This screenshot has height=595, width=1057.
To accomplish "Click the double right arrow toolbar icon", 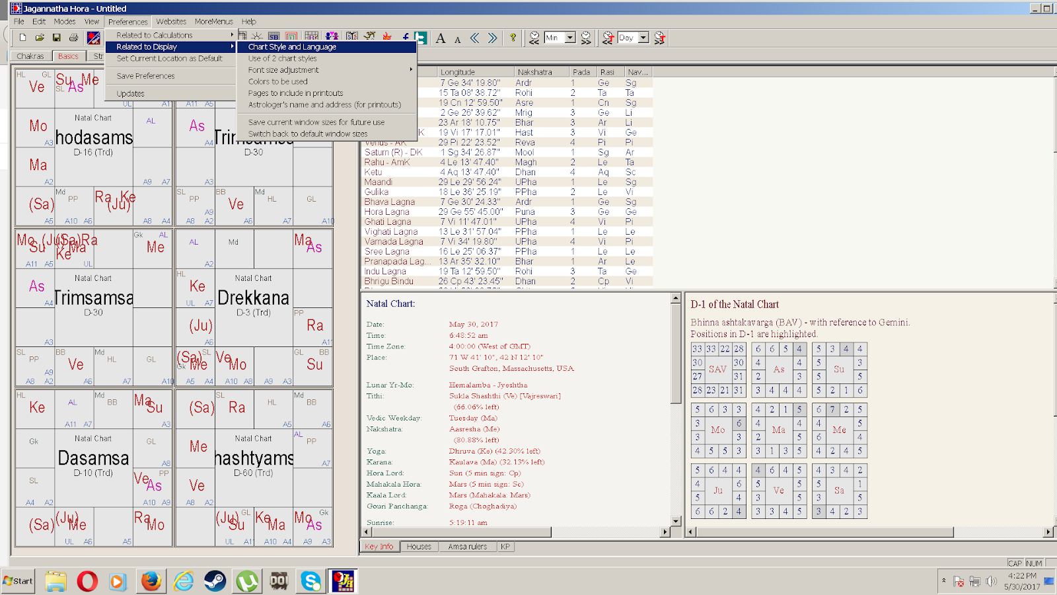I will click(492, 38).
